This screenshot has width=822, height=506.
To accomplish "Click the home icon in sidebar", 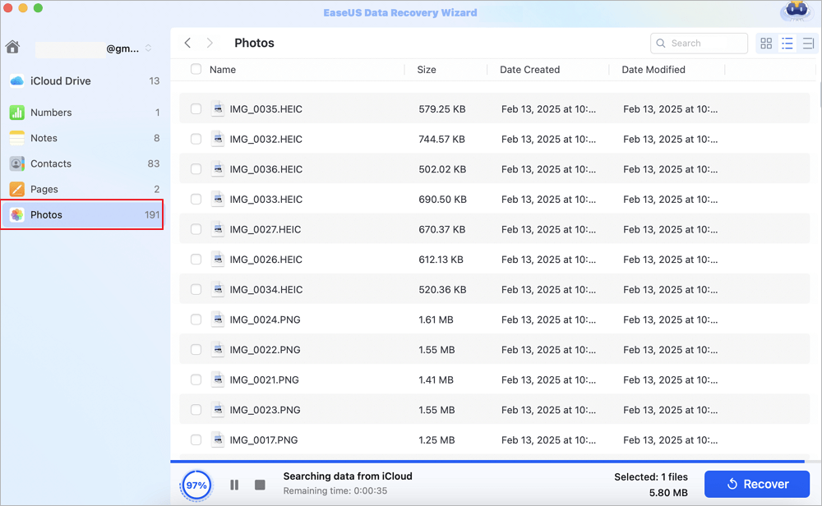I will click(12, 48).
